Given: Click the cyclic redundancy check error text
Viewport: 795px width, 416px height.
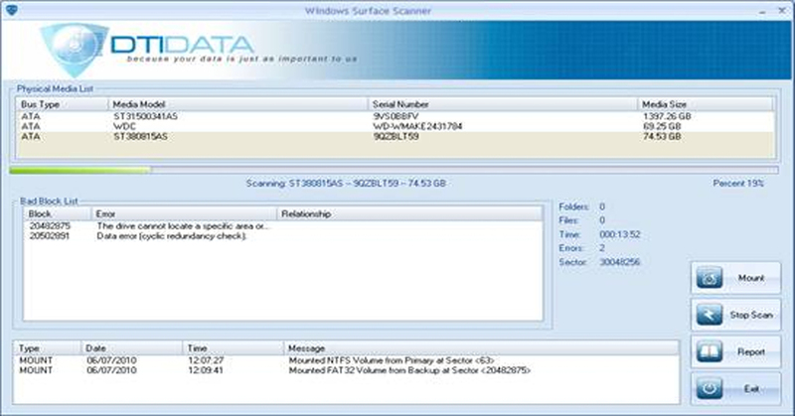Looking at the screenshot, I should [172, 236].
